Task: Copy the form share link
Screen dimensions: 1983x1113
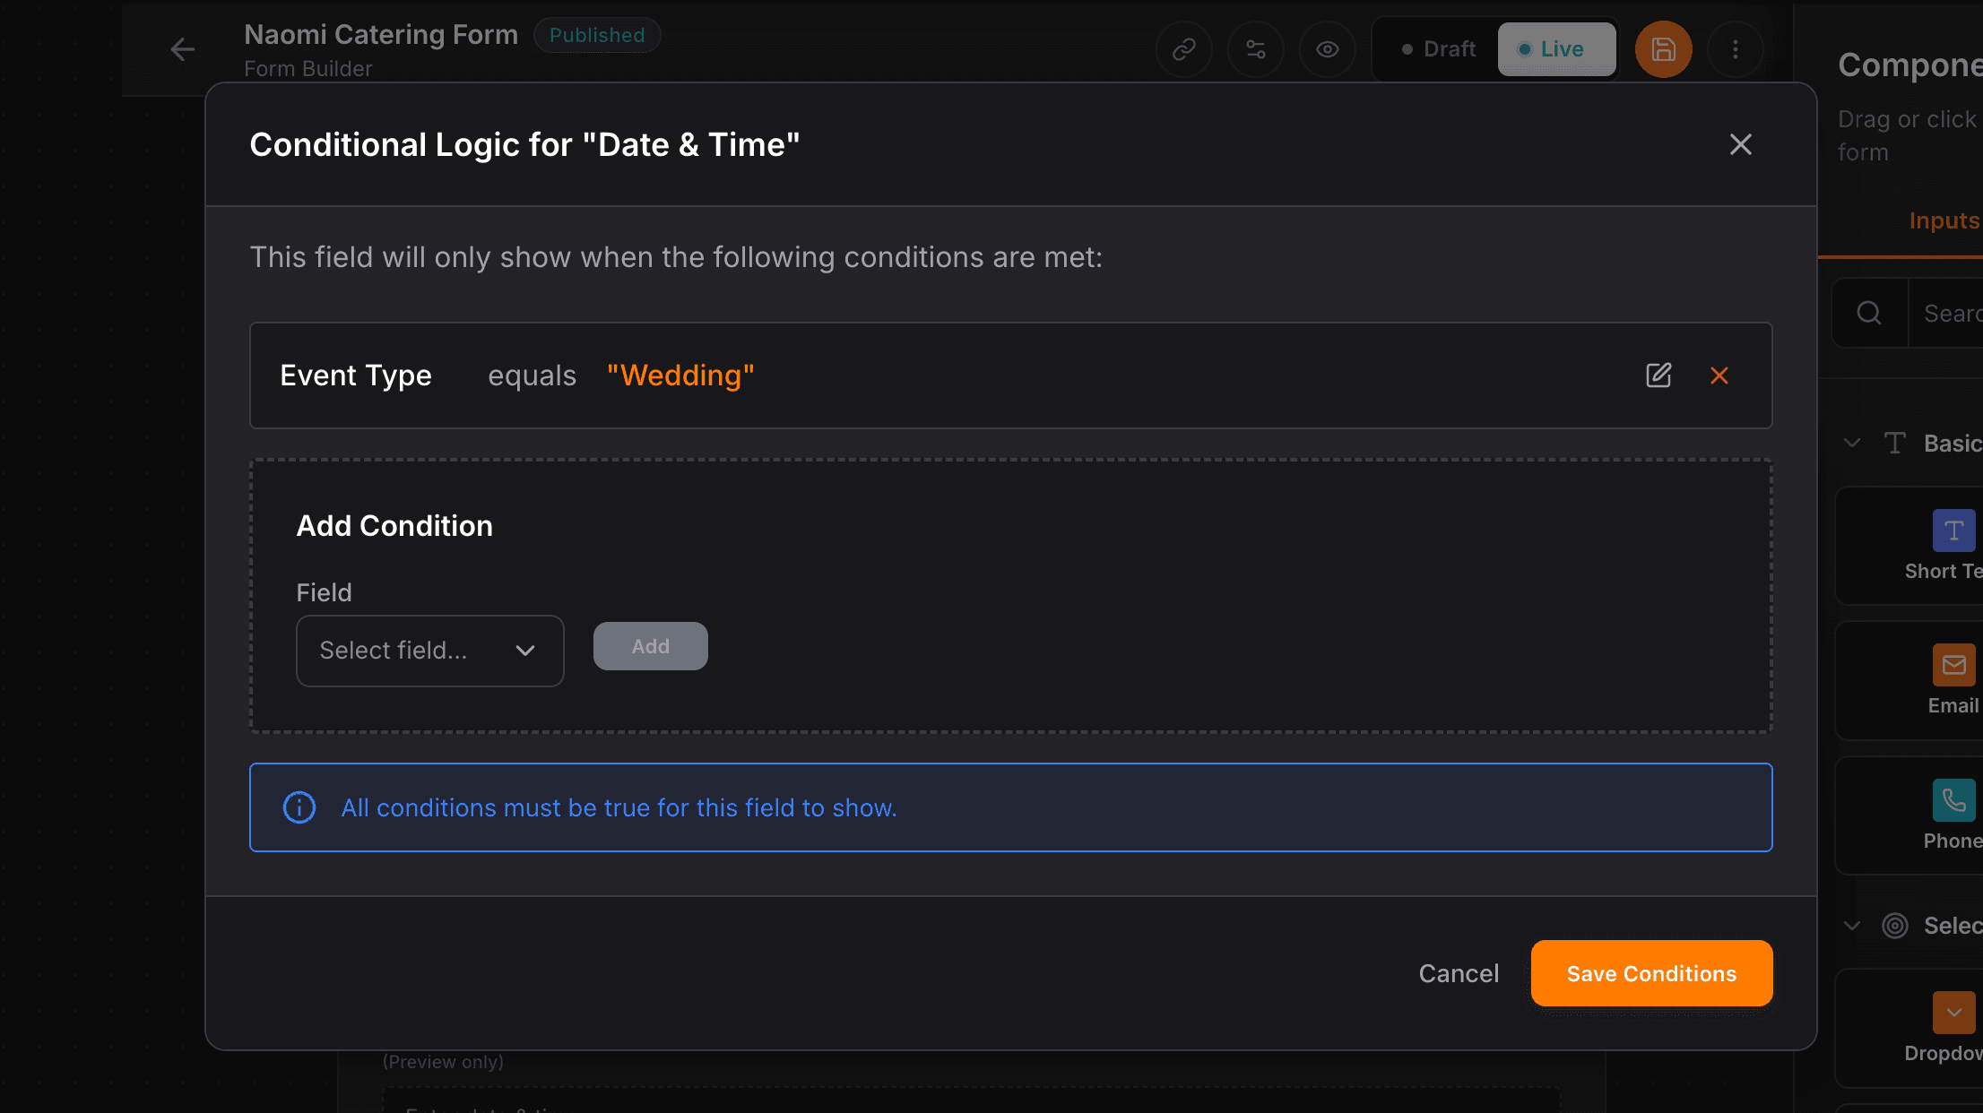Action: pyautogui.click(x=1183, y=49)
